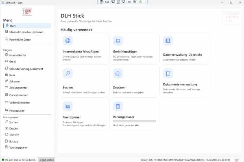Image resolution: width=244 pixels, height=162 pixels.
Task: Click the Suchen card magnifier icon
Action: tap(68, 73)
